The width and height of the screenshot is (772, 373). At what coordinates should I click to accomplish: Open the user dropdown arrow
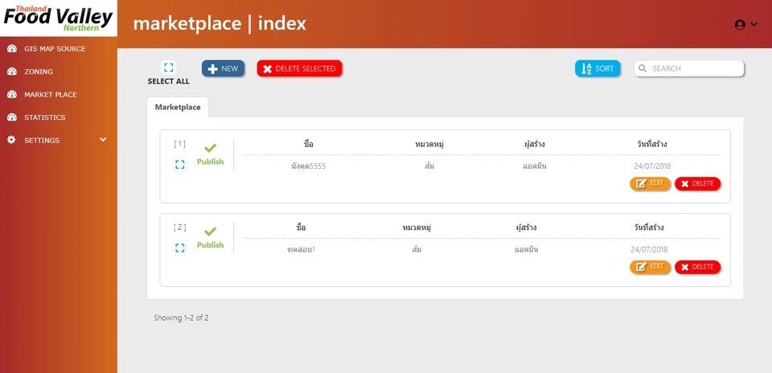[754, 25]
